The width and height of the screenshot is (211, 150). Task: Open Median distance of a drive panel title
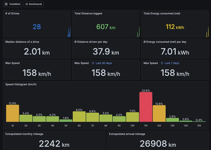(x=22, y=42)
